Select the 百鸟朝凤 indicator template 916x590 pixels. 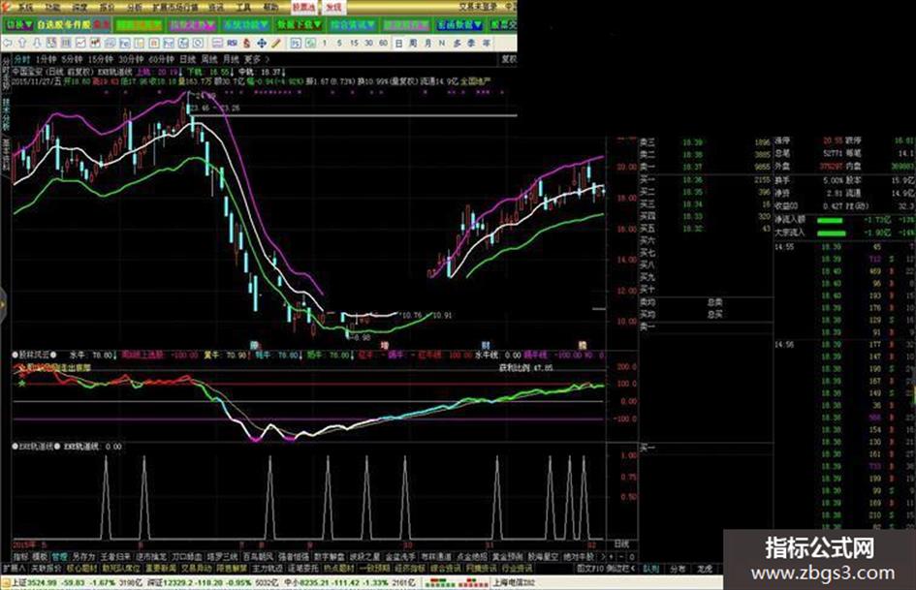click(258, 557)
